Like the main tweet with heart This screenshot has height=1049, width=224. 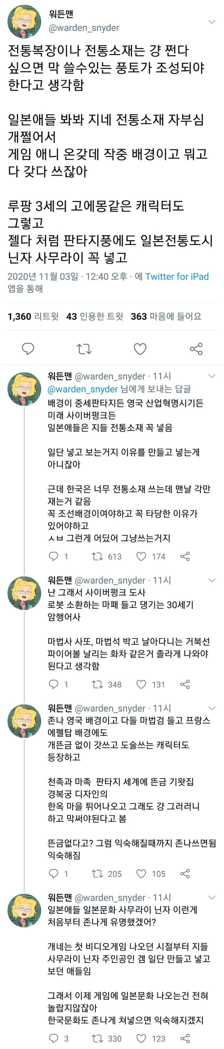pos(140,348)
